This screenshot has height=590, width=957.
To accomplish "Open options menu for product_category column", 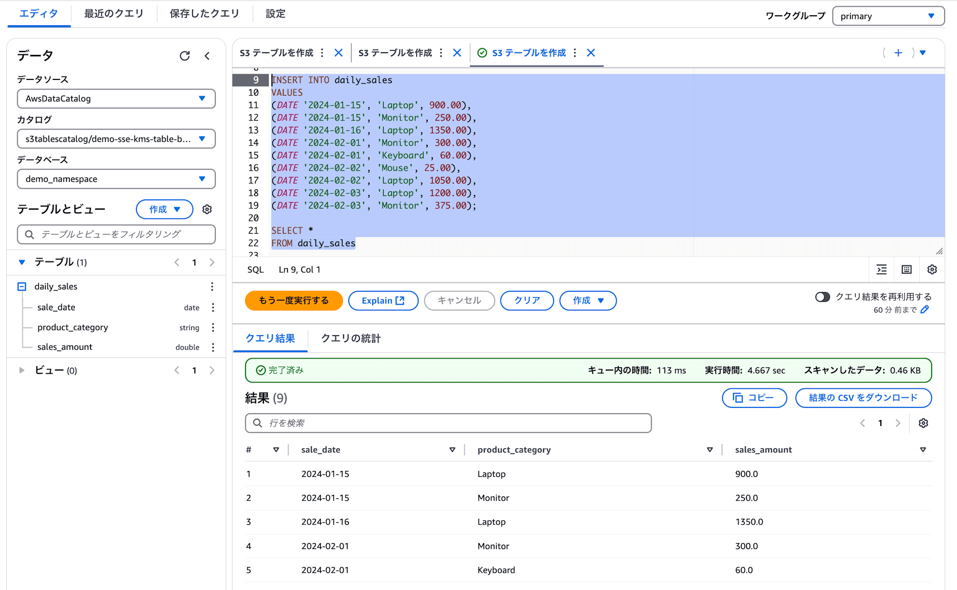I will coord(213,328).
